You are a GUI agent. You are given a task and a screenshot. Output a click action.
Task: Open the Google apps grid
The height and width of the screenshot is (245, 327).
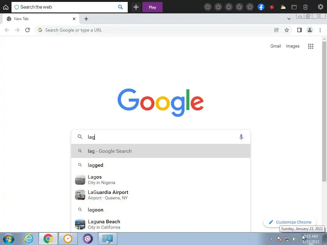point(310,46)
